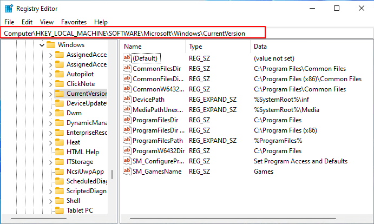Viewport: 374px width, 224px height.
Task: Open the File menu
Action: pos(9,22)
